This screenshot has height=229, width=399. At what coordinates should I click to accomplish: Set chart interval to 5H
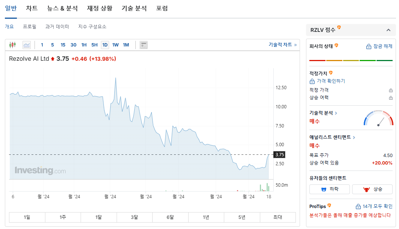94,45
